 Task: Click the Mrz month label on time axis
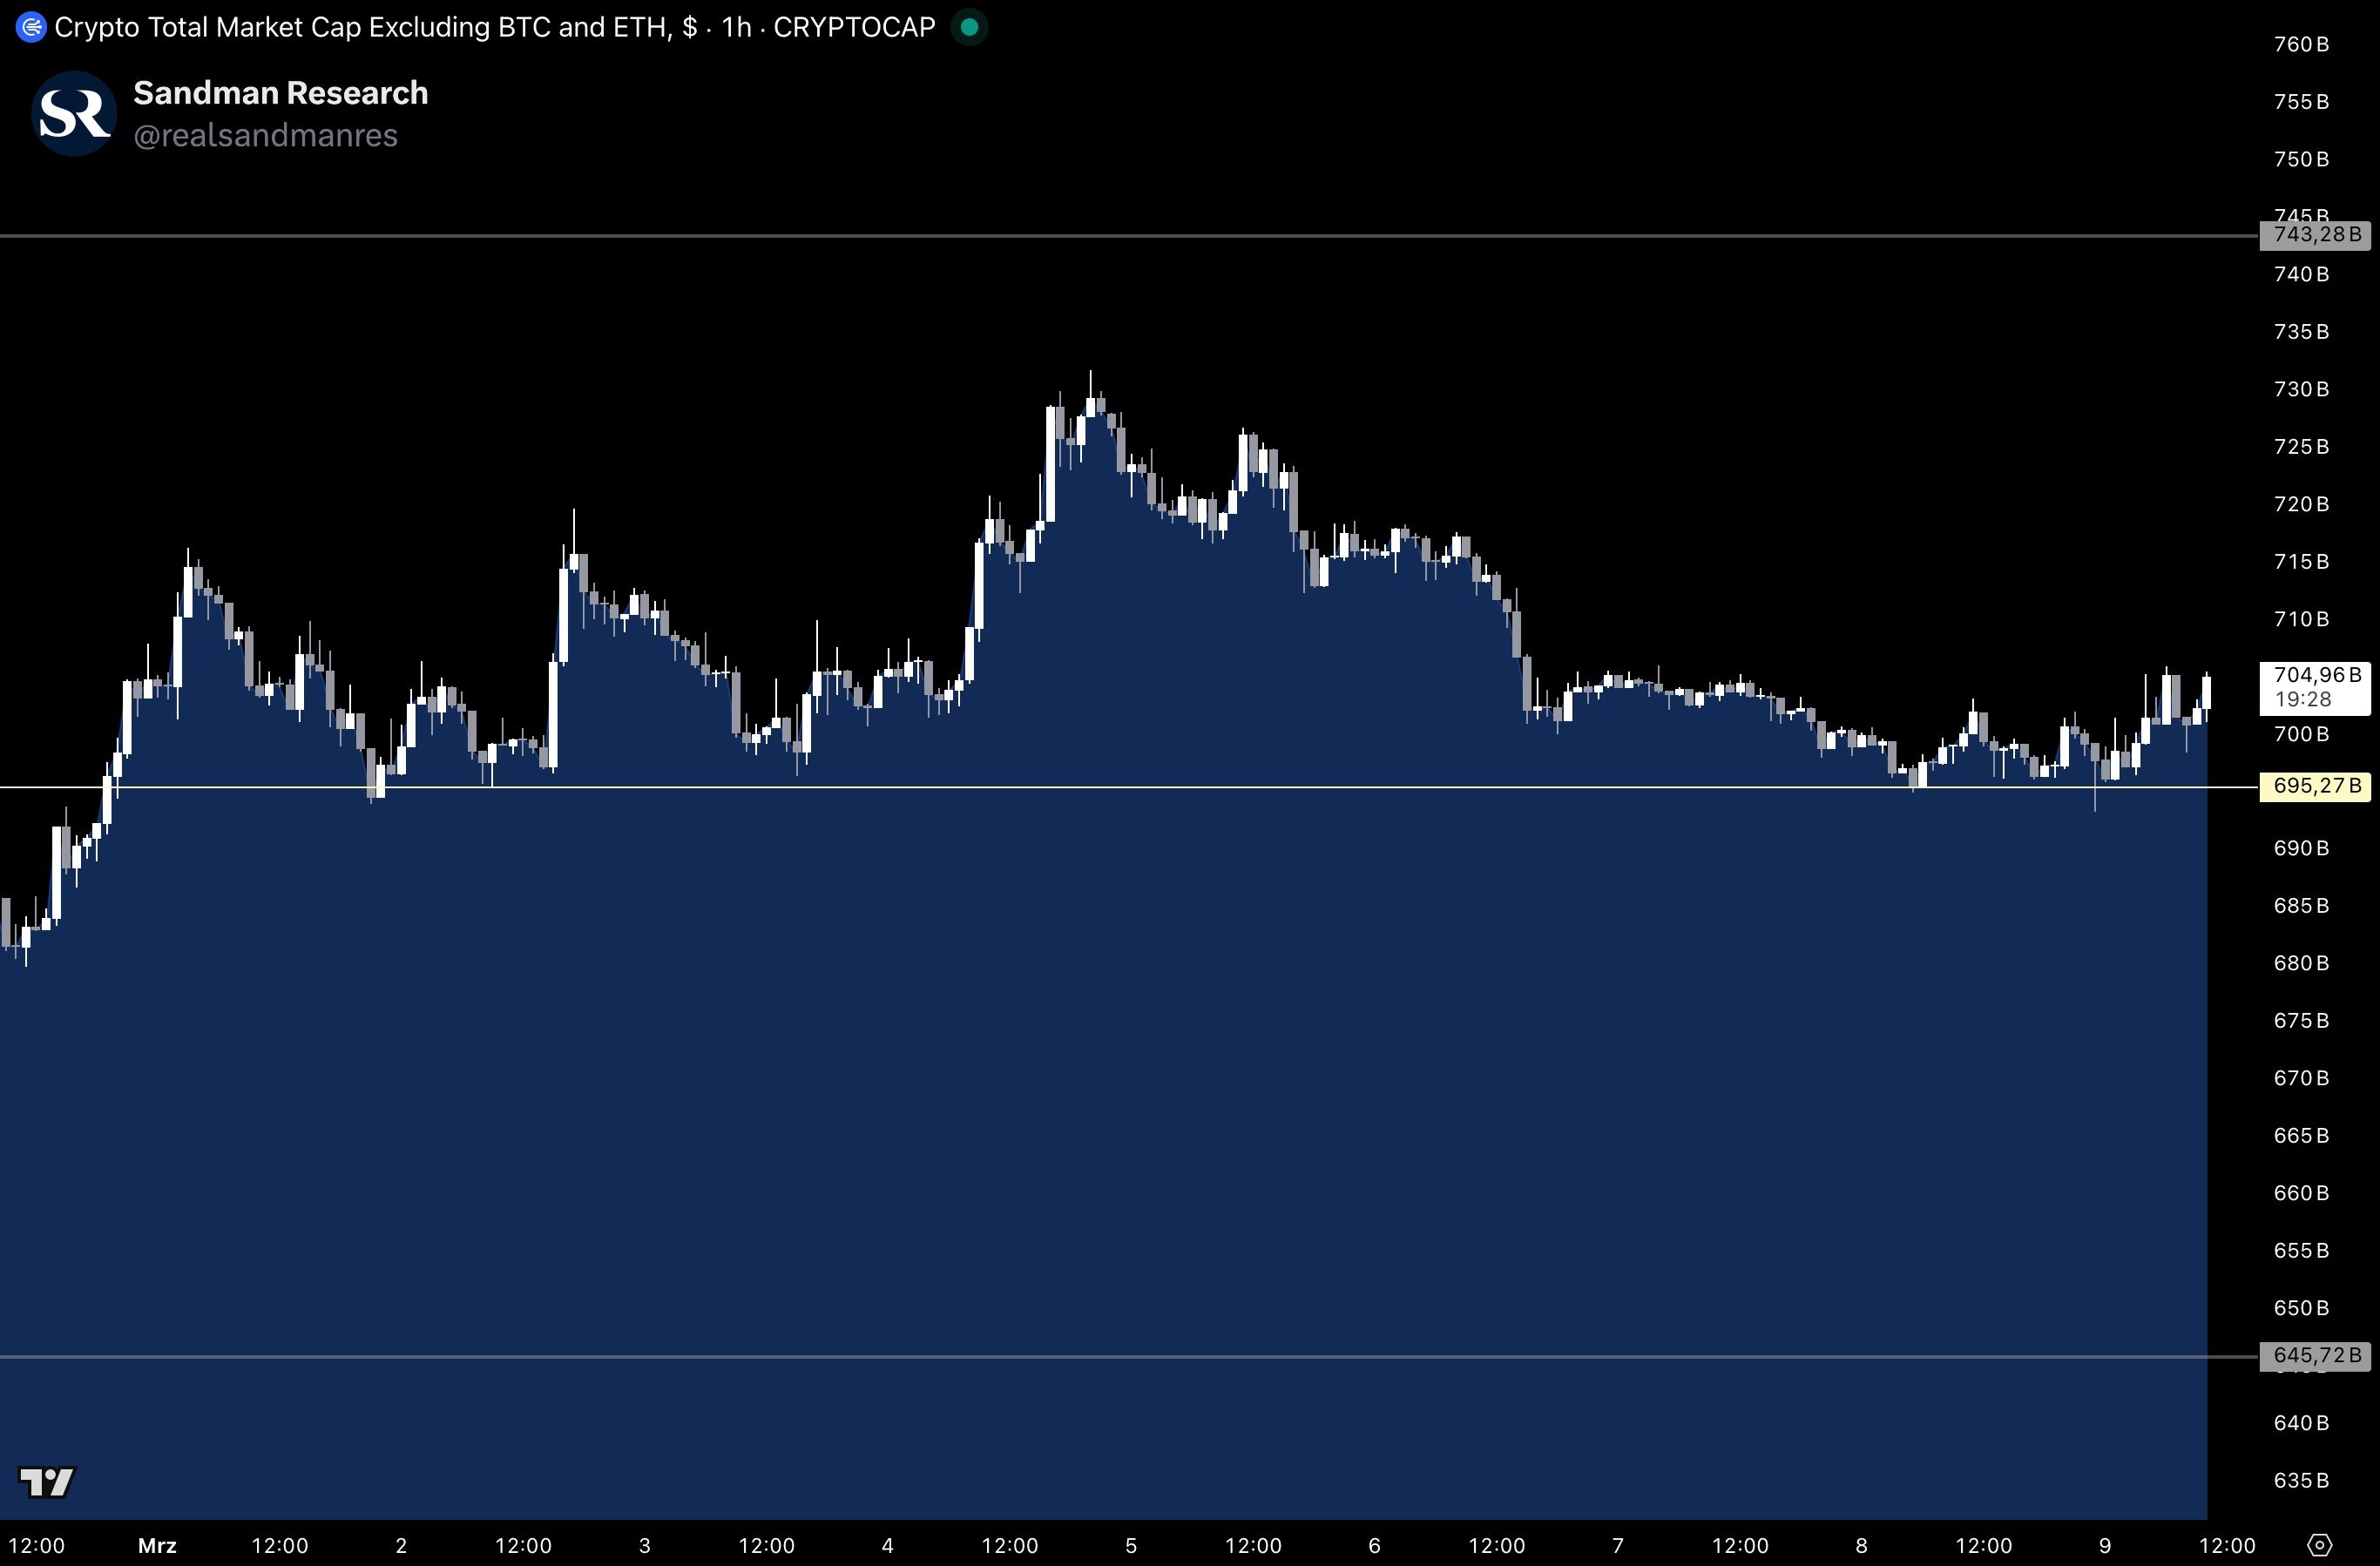(x=157, y=1546)
